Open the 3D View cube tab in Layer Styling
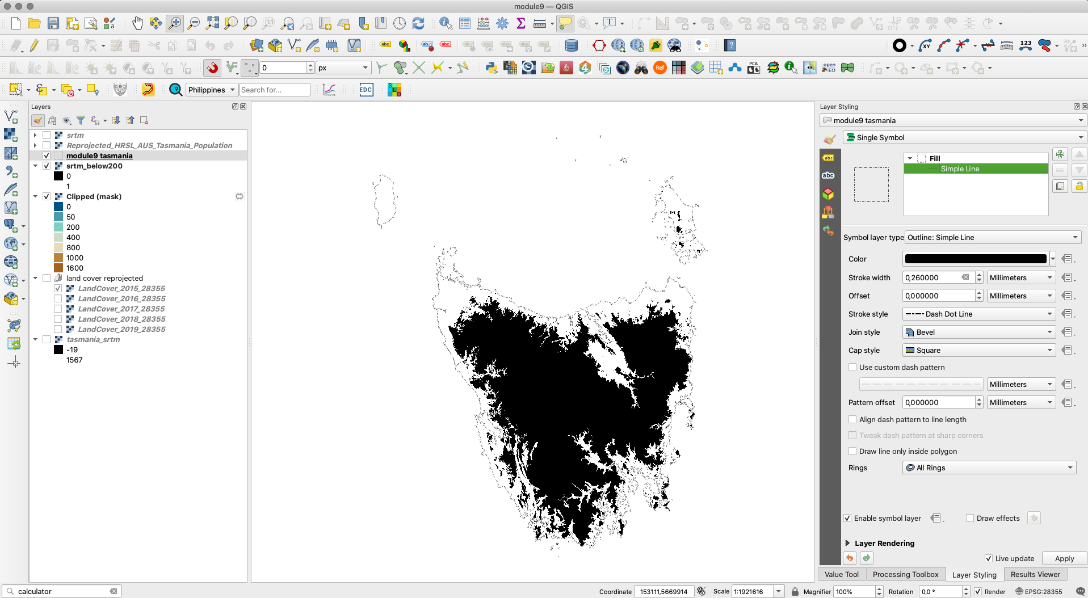Screen dimensions: 1088x598 point(829,194)
